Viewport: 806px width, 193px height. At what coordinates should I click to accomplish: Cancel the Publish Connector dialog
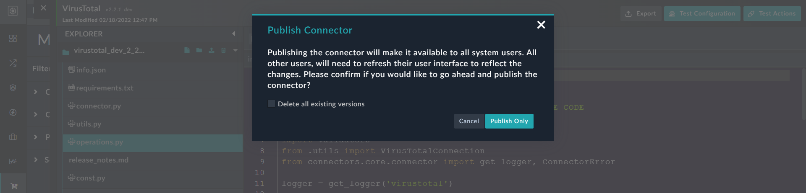pyautogui.click(x=469, y=121)
